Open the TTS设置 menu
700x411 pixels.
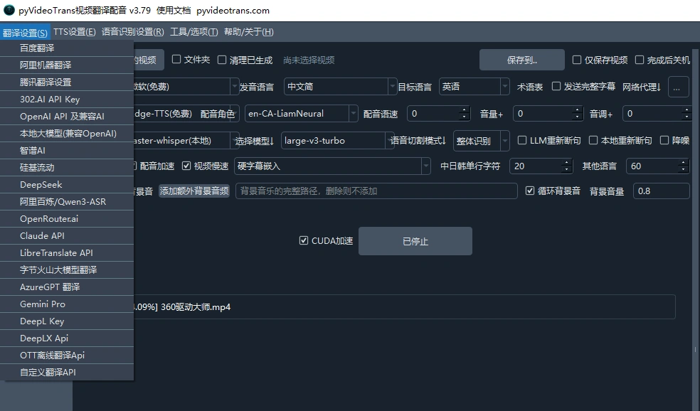(x=73, y=31)
